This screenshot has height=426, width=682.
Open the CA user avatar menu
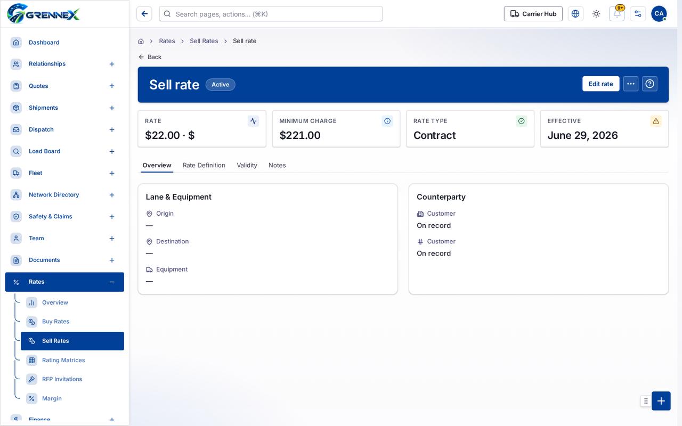tap(659, 14)
